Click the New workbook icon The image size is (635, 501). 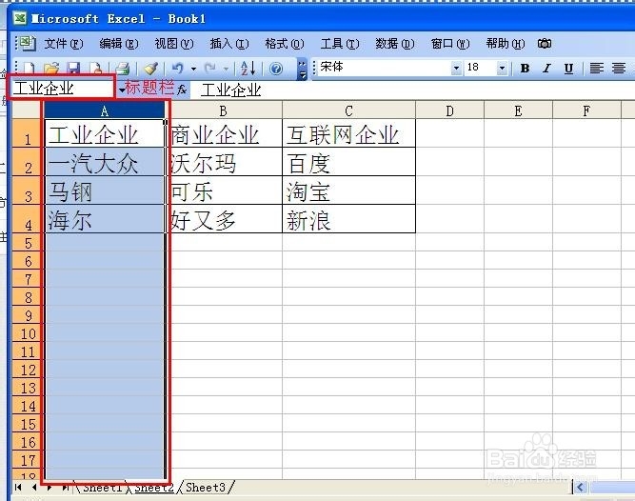click(29, 69)
